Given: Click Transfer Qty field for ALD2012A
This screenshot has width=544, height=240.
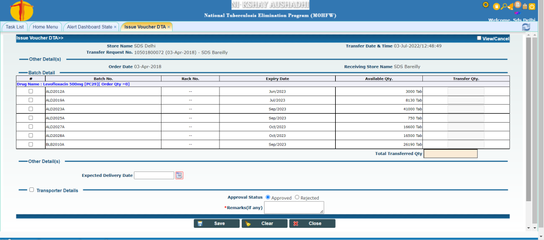Looking at the screenshot, I should (x=465, y=91).
